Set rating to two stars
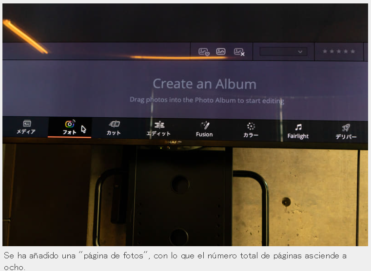 click(x=332, y=51)
